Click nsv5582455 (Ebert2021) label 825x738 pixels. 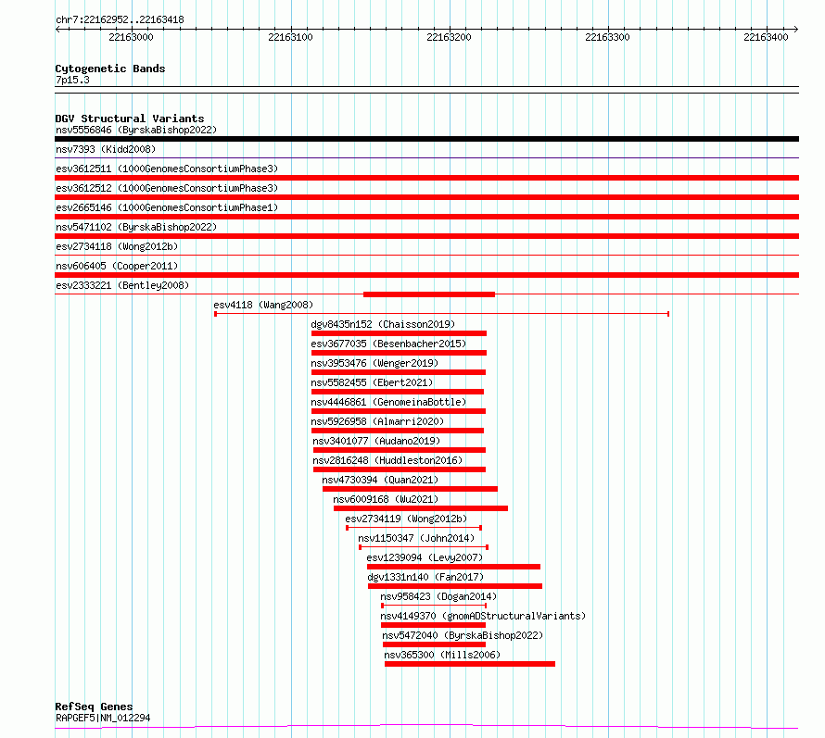(372, 382)
